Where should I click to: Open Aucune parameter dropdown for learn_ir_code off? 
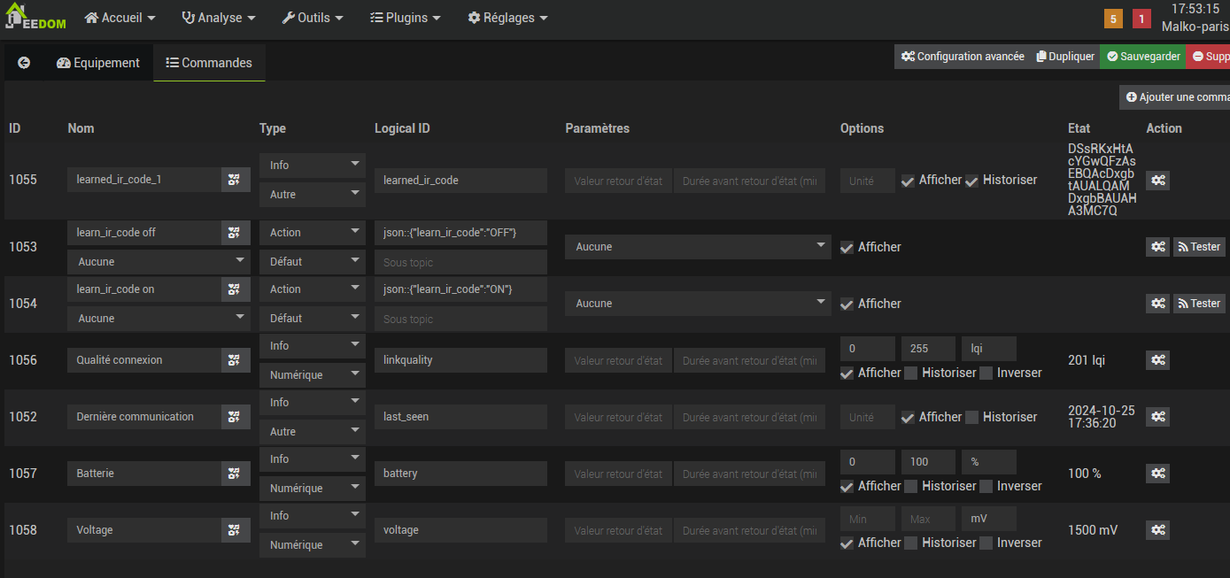pos(697,247)
